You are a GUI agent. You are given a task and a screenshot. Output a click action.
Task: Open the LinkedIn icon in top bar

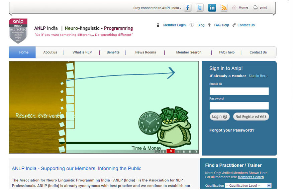(212, 8)
